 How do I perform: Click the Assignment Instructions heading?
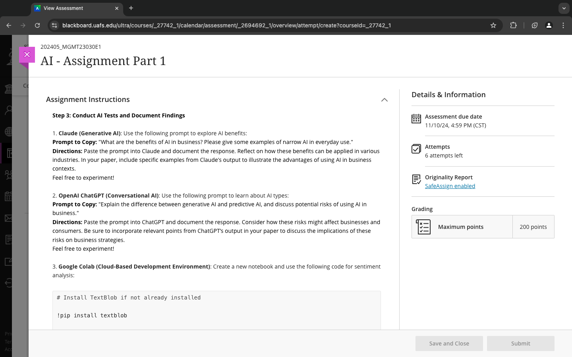click(88, 100)
